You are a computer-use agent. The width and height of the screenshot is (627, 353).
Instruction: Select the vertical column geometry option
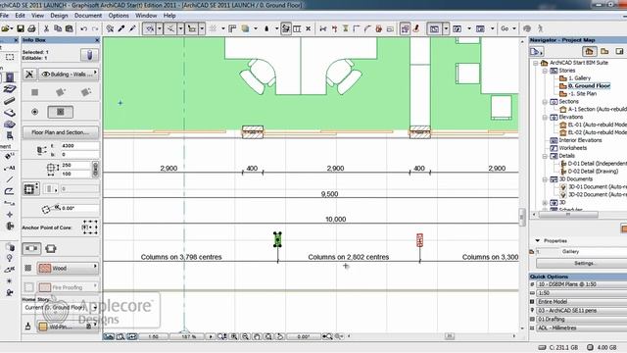(x=35, y=92)
